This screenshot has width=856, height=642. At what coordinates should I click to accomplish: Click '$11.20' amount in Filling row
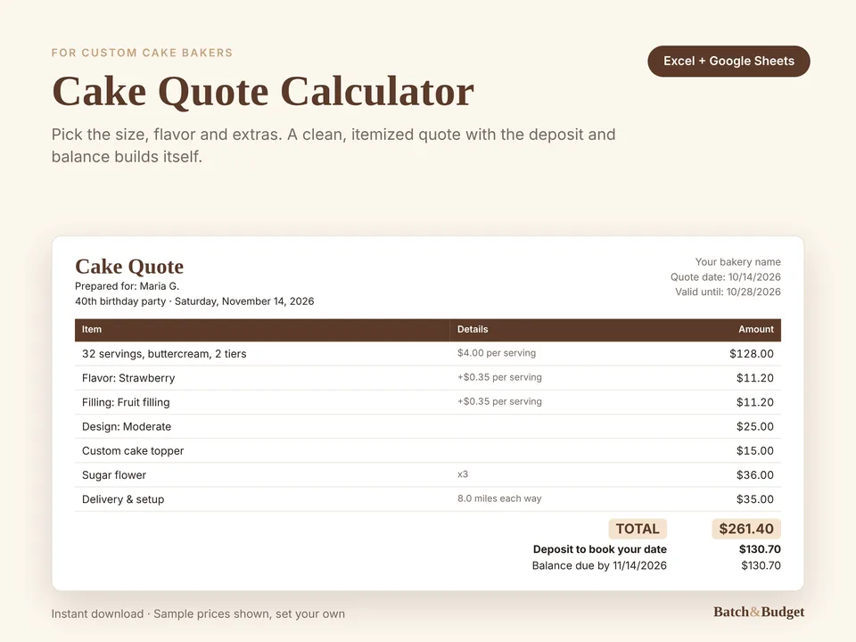[x=755, y=402]
